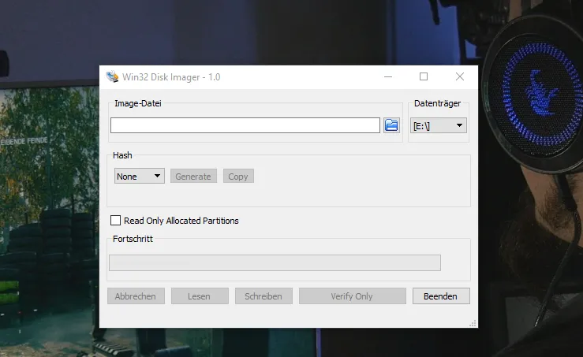Image resolution: width=583 pixels, height=357 pixels.
Task: Maximize the Win32 Disk Imager window
Action: click(x=424, y=77)
